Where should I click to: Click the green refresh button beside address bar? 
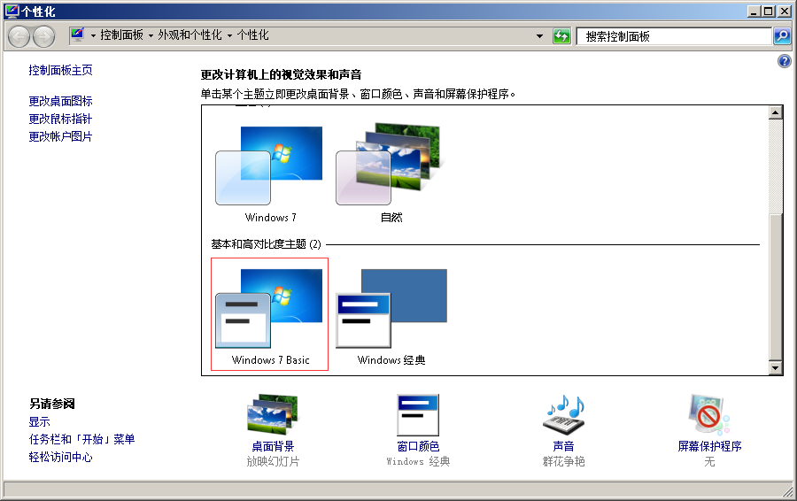(561, 36)
